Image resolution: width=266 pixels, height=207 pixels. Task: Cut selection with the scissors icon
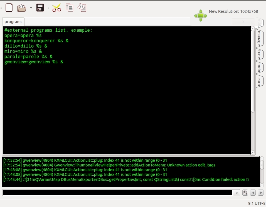pos(56,8)
